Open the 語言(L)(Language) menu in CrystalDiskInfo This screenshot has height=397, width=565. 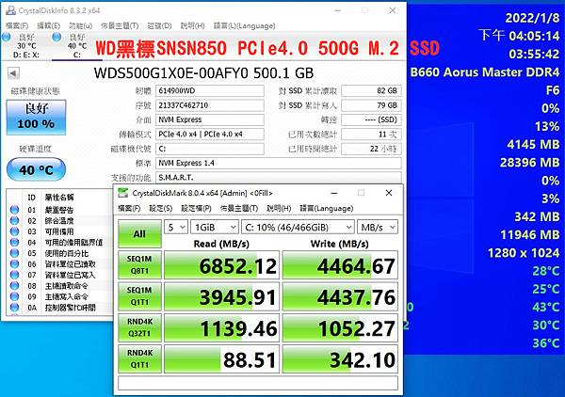click(x=244, y=25)
